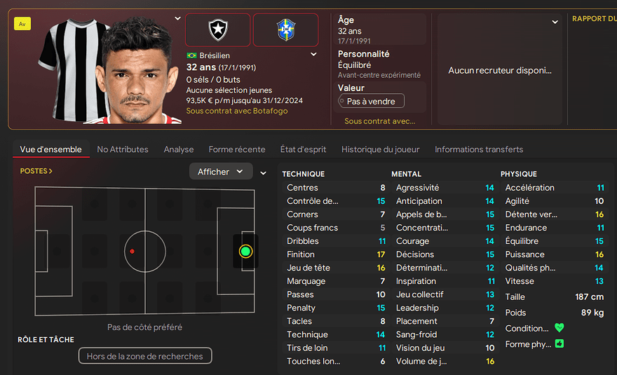The height and width of the screenshot is (375, 617).
Task: Expand the chevron beside the player photo
Action: 177,18
